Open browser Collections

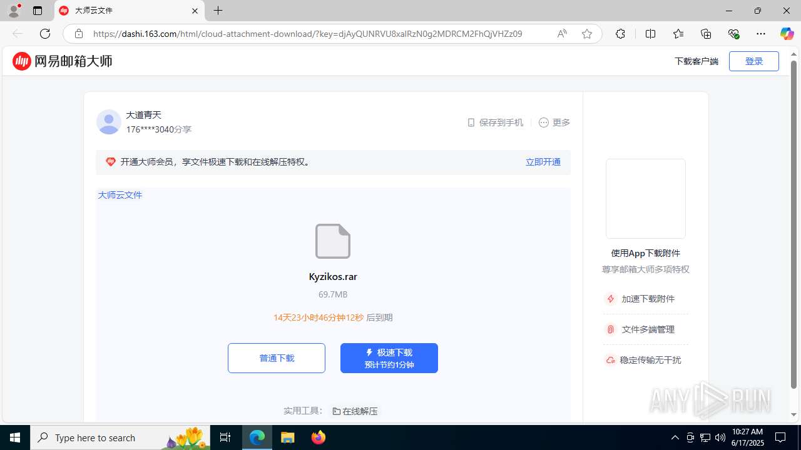coord(706,34)
